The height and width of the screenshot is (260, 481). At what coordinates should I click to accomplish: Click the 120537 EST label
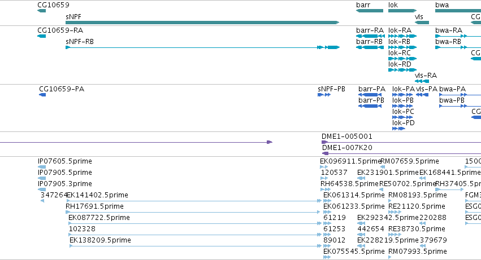(334, 173)
